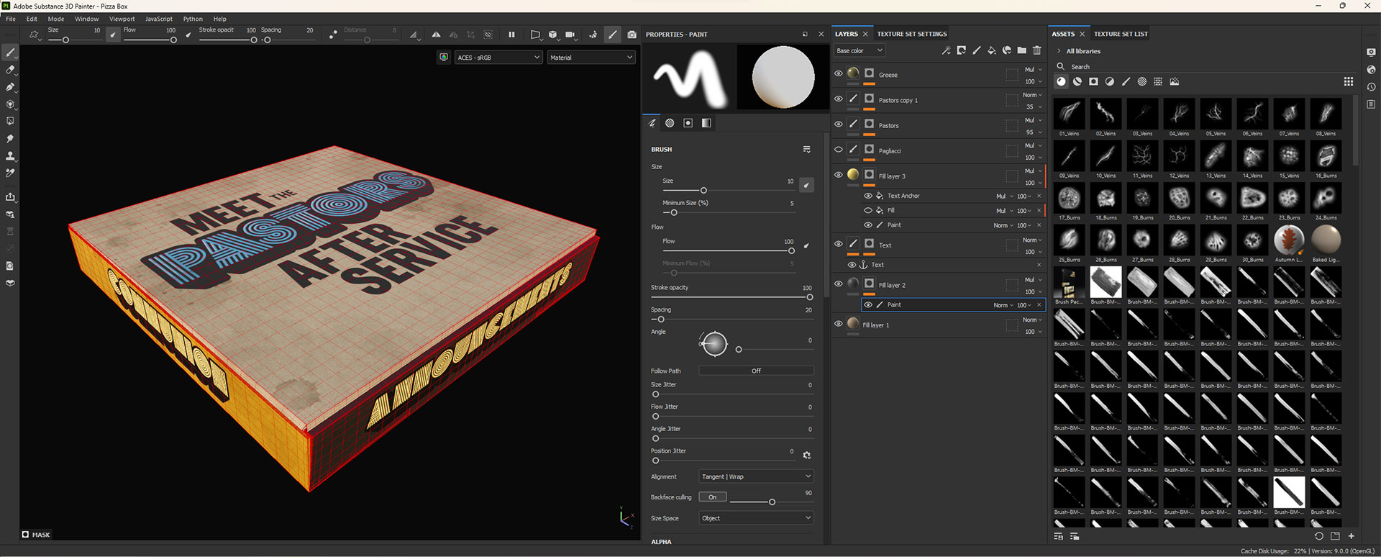Screen dimensions: 1381x557
Task: Click the camera screenshot icon in toolbar
Action: 632,35
